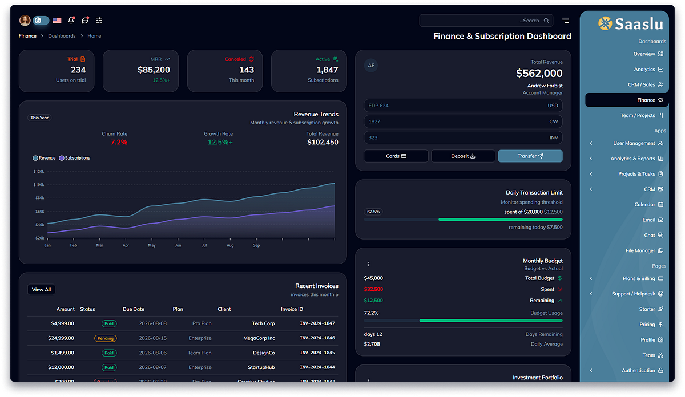685x397 pixels.
Task: Click the Profile icon in the sidebar
Action: click(660, 340)
